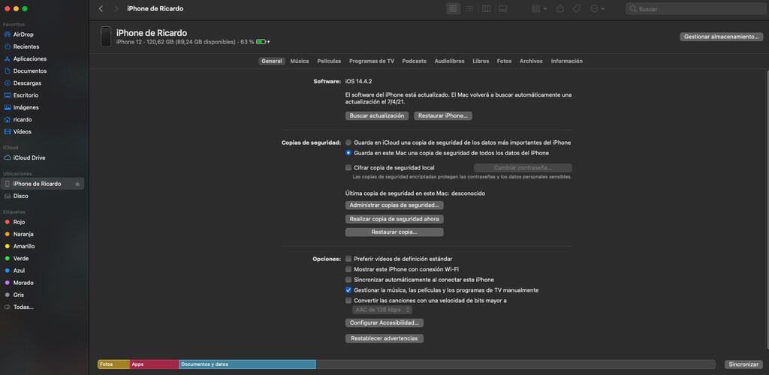Click the Edit Tags toolbar icon
Viewport: 769px width, 375px height.
point(577,9)
